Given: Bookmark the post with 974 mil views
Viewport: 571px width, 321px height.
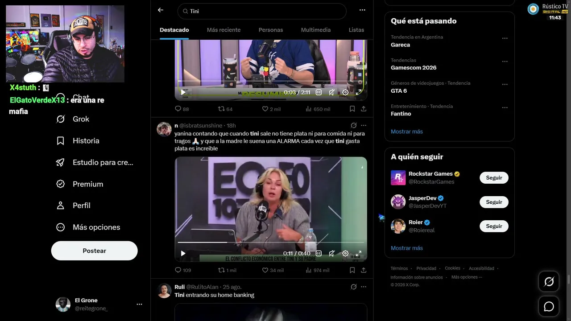Looking at the screenshot, I should (352, 270).
